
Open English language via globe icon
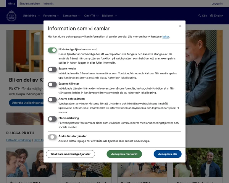pyautogui.click(x=211, y=16)
